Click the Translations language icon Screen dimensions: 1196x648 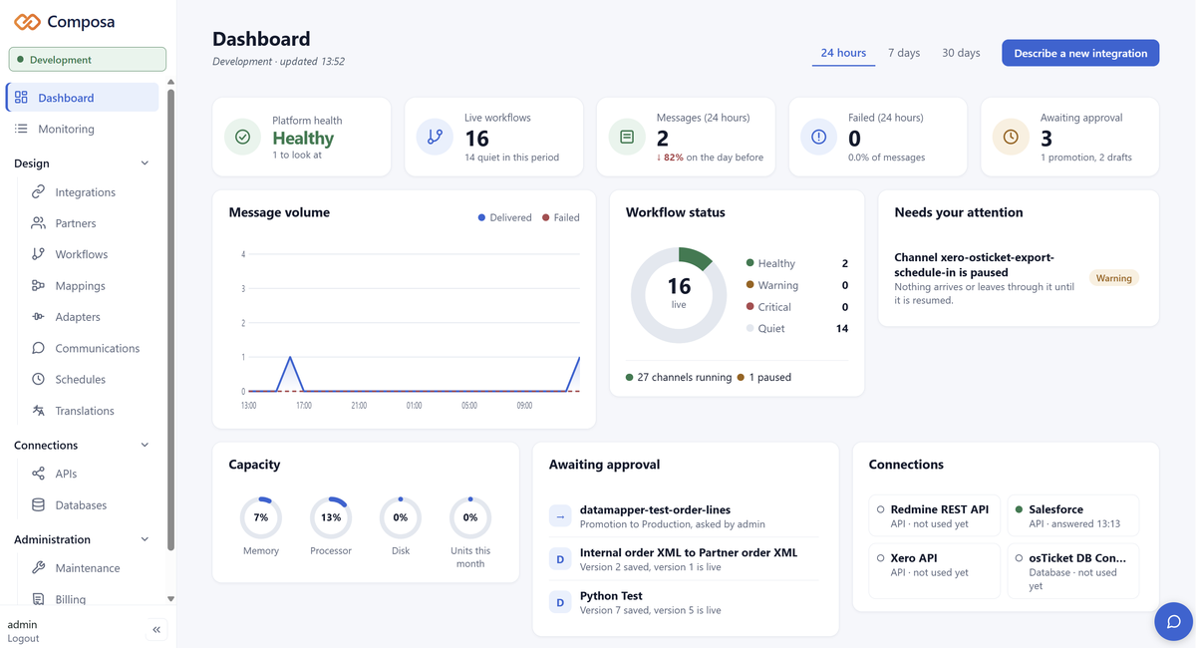coord(38,411)
